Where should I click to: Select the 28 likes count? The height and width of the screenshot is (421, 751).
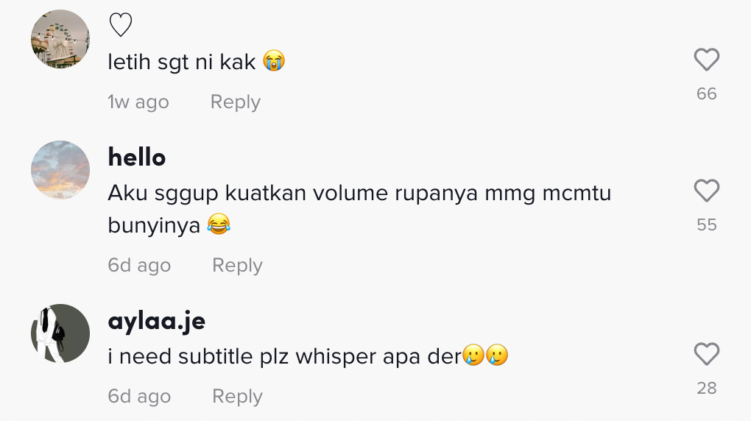point(707,388)
